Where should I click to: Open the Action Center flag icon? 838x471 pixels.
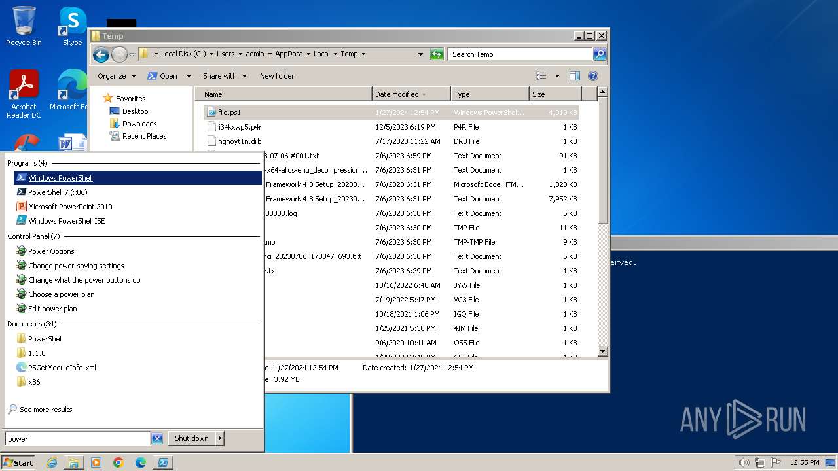[x=774, y=462]
